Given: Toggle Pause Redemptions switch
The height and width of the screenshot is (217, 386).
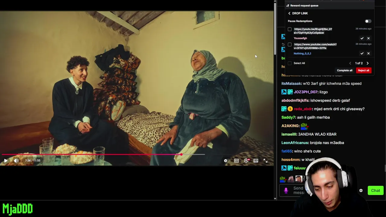Looking at the screenshot, I should click(x=368, y=21).
